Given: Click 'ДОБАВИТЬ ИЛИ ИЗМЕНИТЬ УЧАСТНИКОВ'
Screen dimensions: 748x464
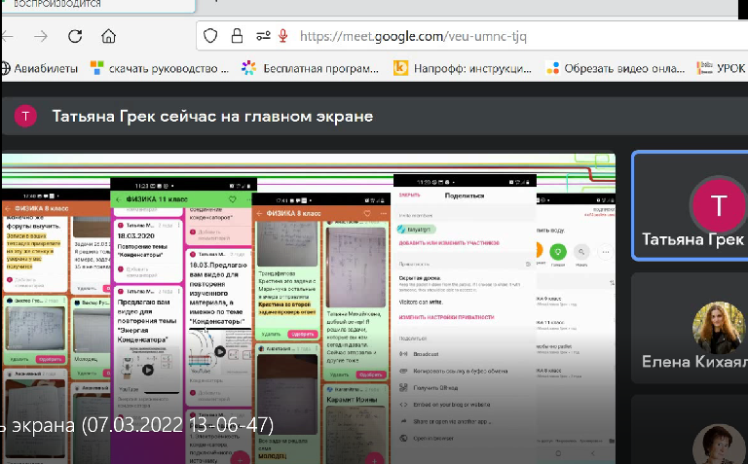Looking at the screenshot, I should [449, 243].
